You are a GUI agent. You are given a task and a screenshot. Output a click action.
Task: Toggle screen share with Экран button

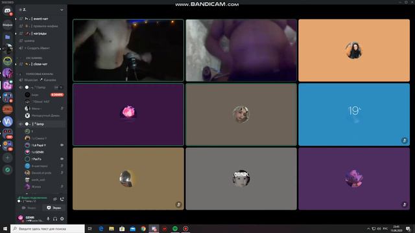pos(54,208)
